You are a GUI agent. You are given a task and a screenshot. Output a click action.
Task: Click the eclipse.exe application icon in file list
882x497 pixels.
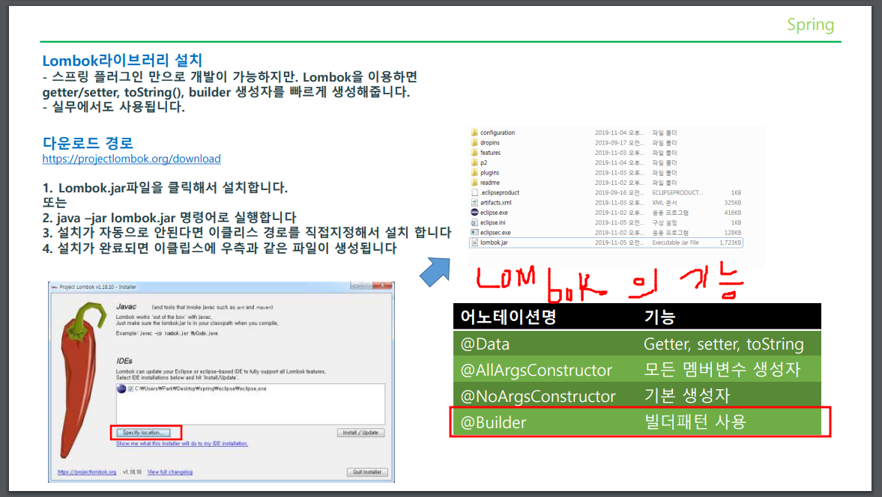point(474,213)
